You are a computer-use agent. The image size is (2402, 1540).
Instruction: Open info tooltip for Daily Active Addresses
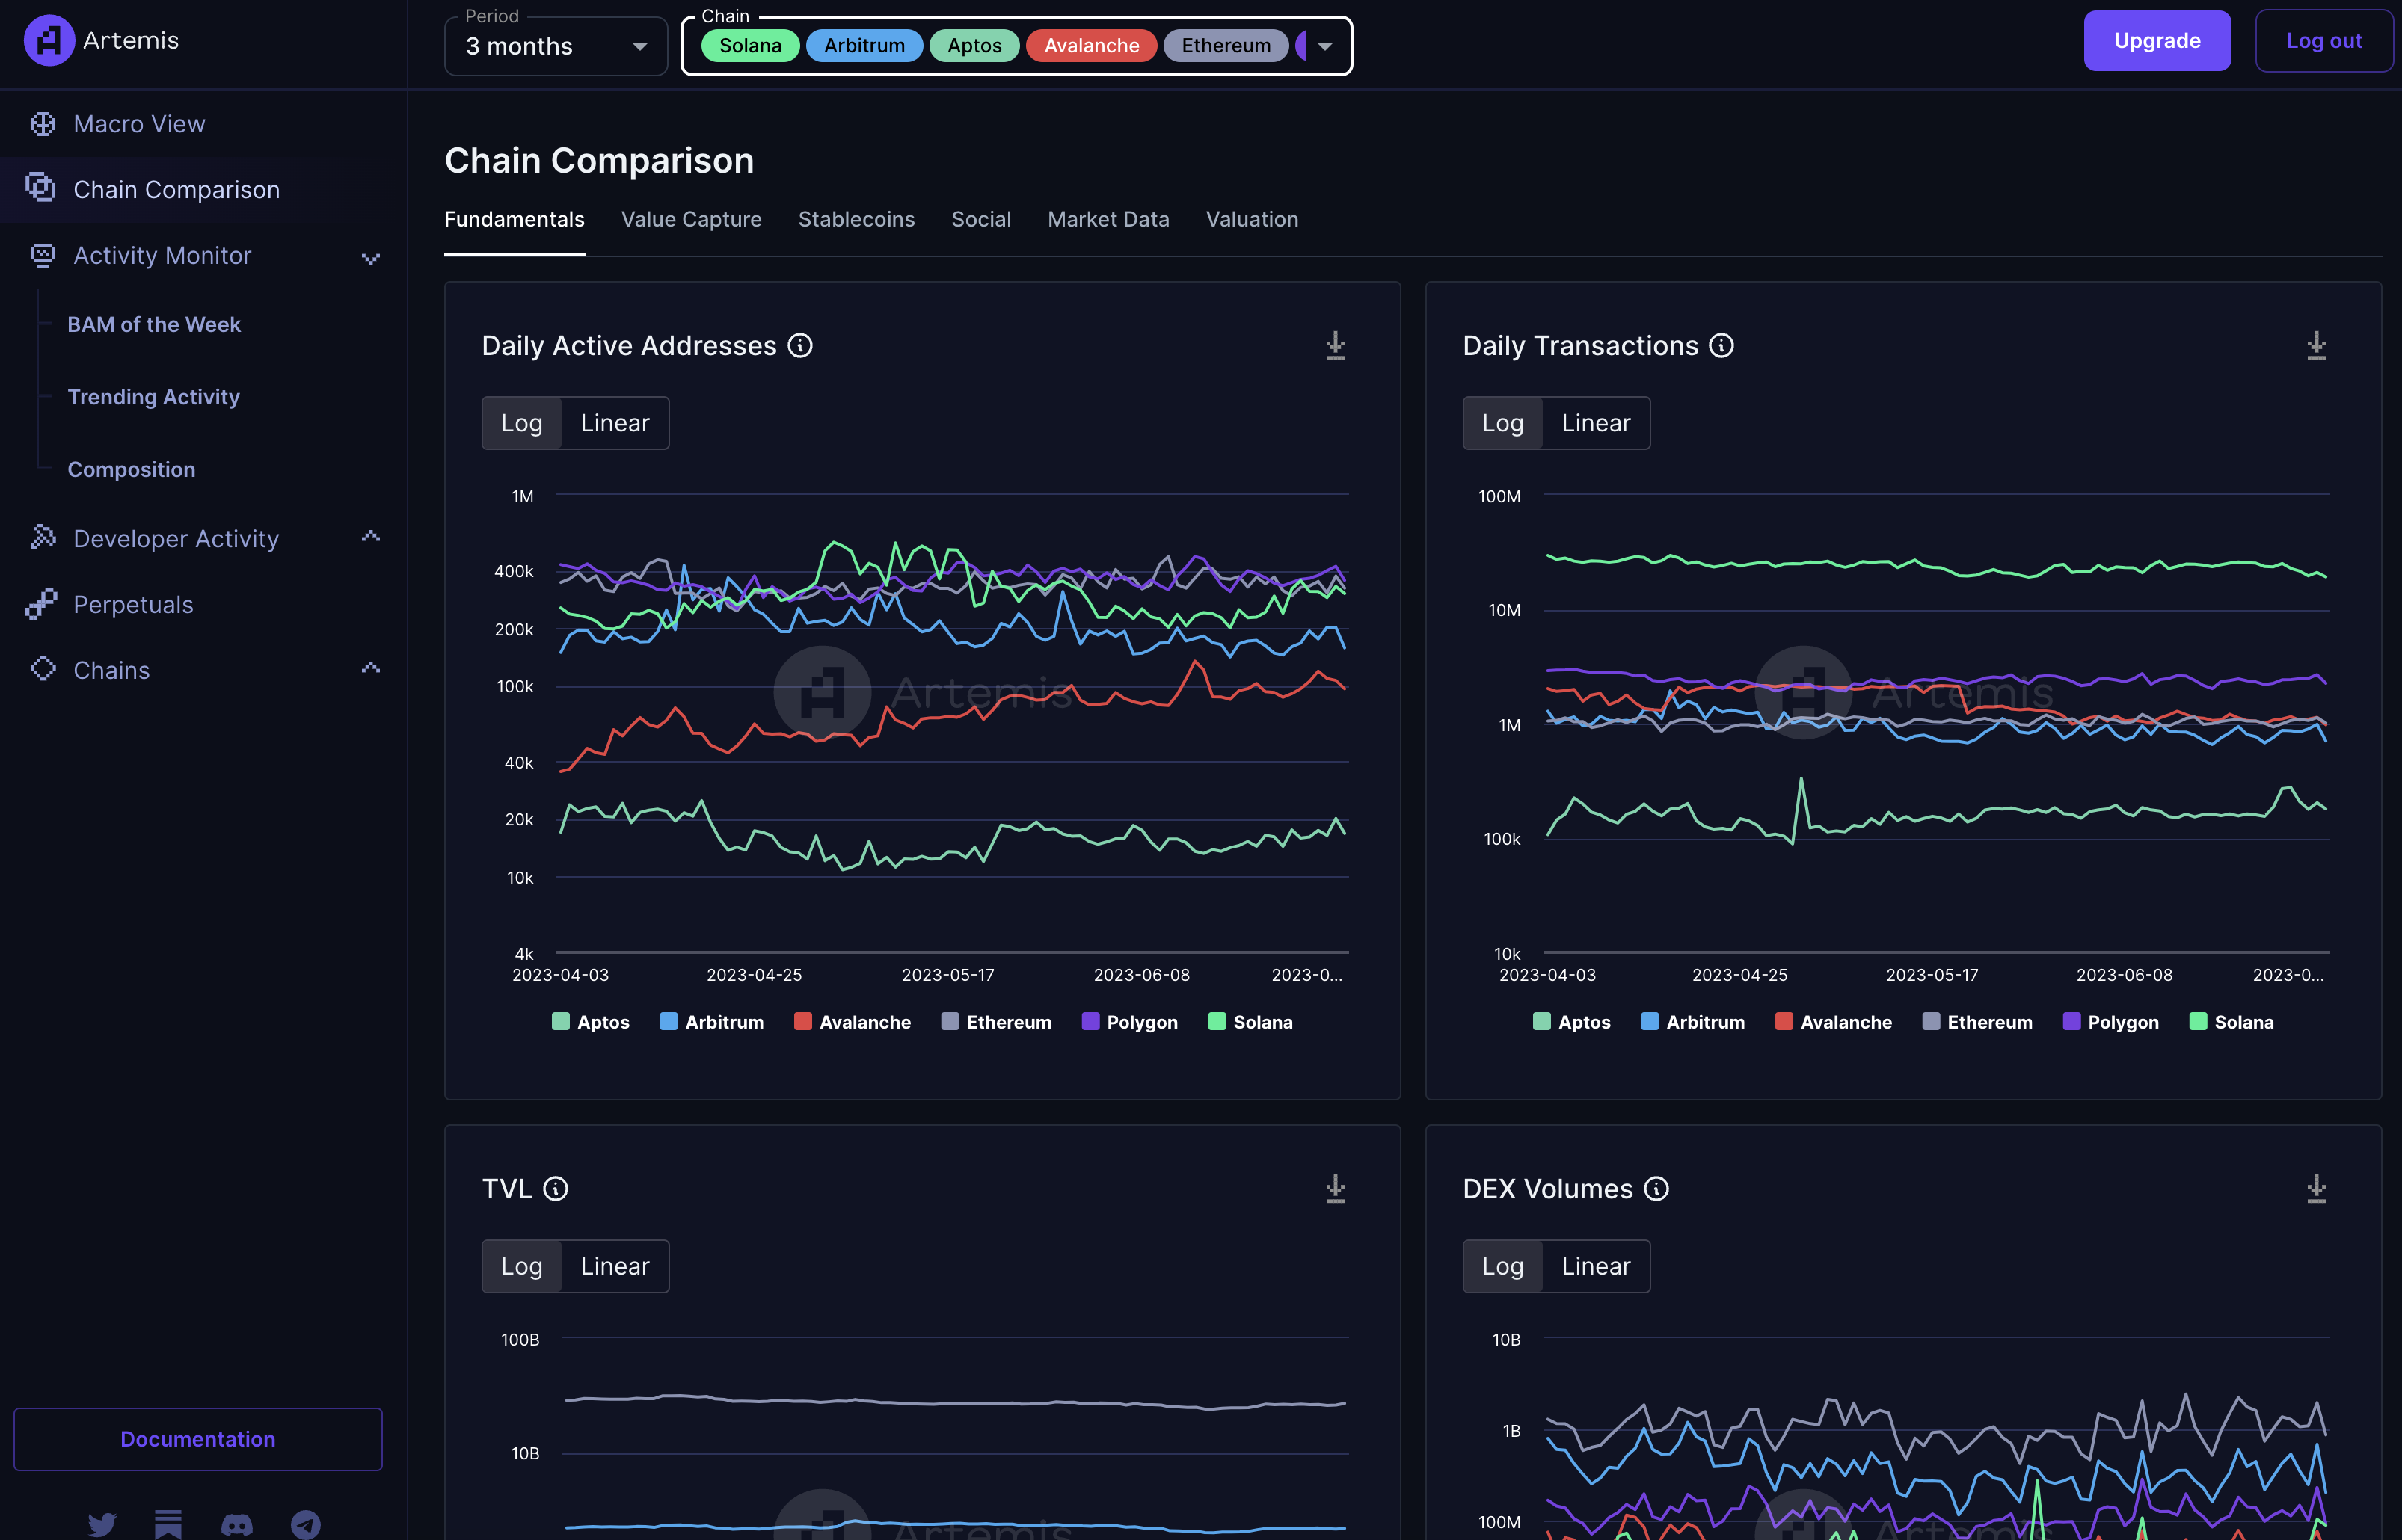click(x=800, y=346)
